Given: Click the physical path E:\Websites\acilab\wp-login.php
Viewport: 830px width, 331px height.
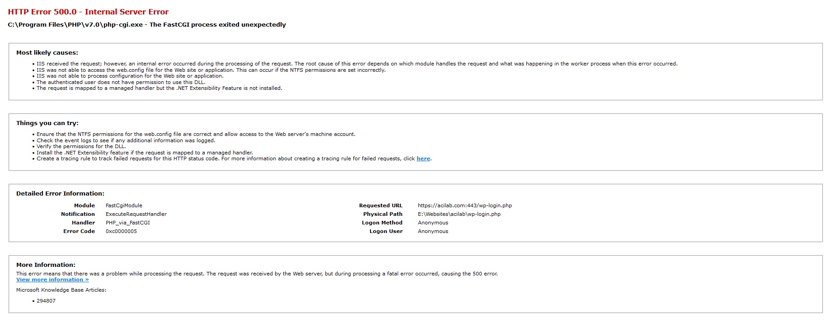Looking at the screenshot, I should [459, 214].
